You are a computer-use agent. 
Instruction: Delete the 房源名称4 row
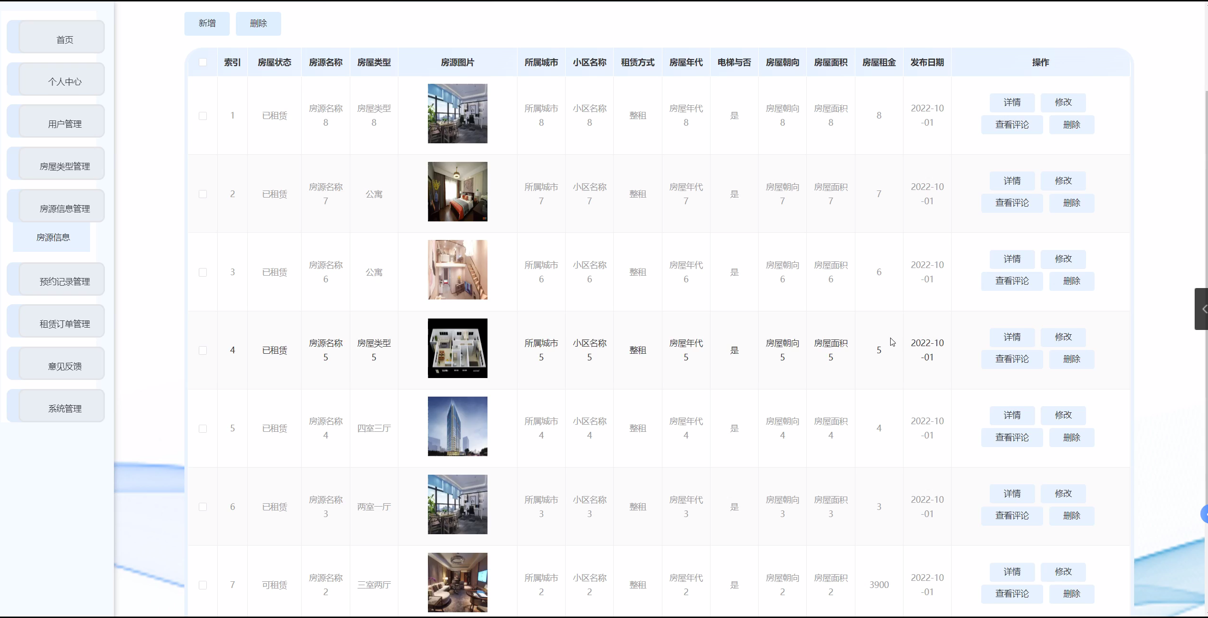pos(1072,438)
